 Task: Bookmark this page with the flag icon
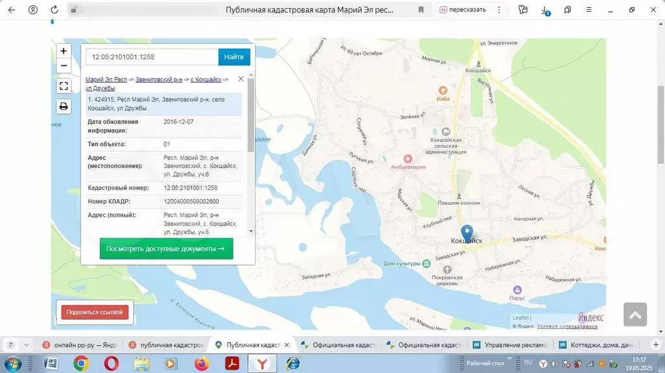tap(421, 10)
